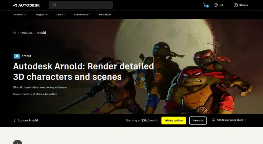Click the Arnold product name label

(26, 56)
